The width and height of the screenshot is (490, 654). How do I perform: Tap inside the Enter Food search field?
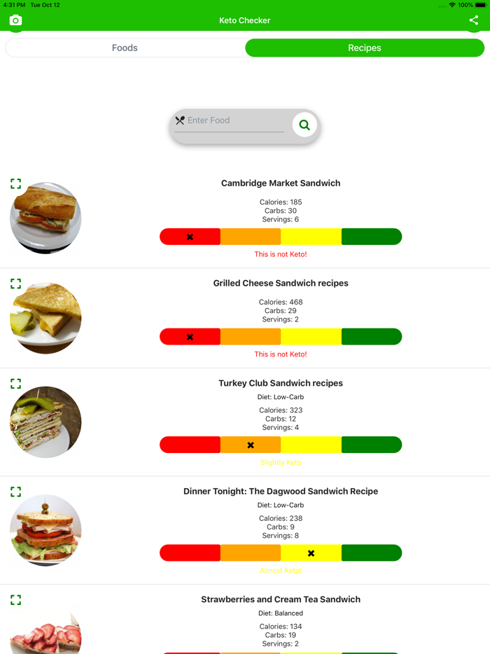point(231,120)
